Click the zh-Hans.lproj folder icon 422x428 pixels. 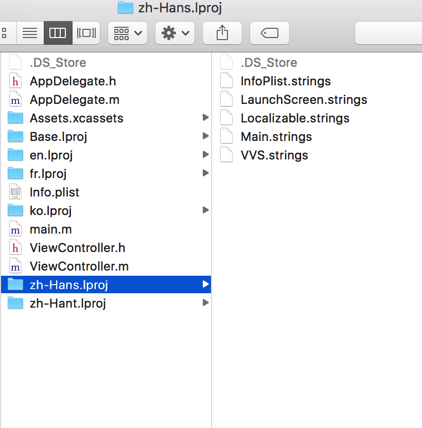click(15, 284)
